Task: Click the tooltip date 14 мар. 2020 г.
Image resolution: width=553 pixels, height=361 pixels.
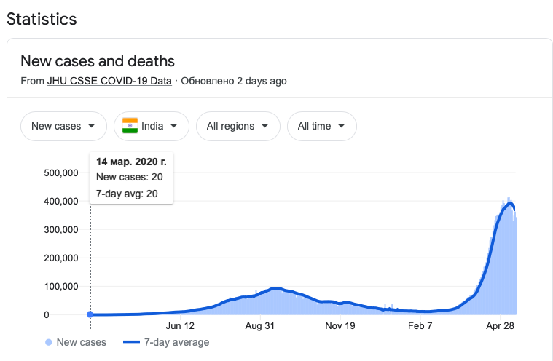Action: coord(131,162)
